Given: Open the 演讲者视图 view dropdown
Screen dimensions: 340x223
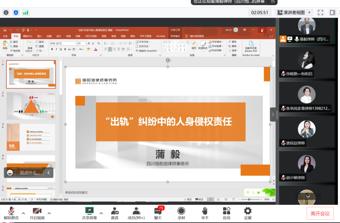Looking at the screenshot, I should 294,13.
